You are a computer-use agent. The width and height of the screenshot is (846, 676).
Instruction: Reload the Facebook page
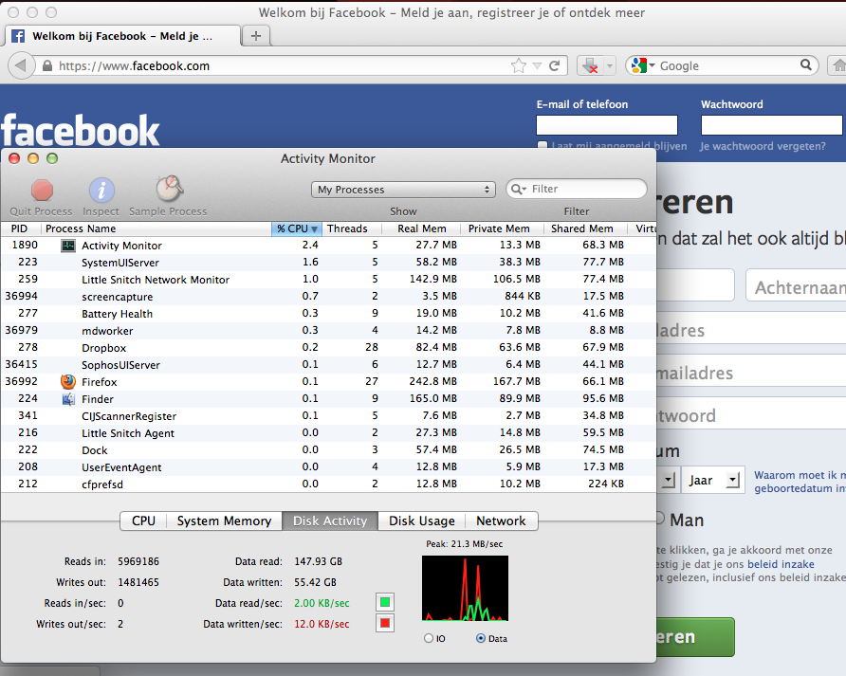pyautogui.click(x=554, y=65)
